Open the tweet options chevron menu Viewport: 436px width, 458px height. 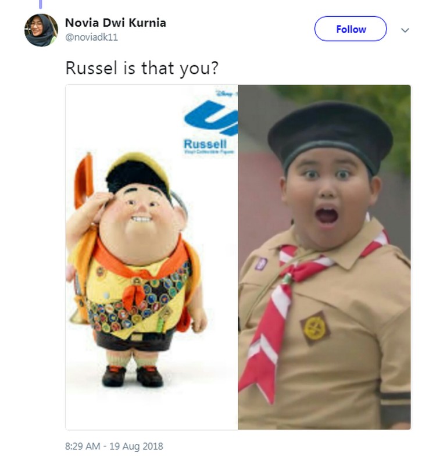click(405, 30)
